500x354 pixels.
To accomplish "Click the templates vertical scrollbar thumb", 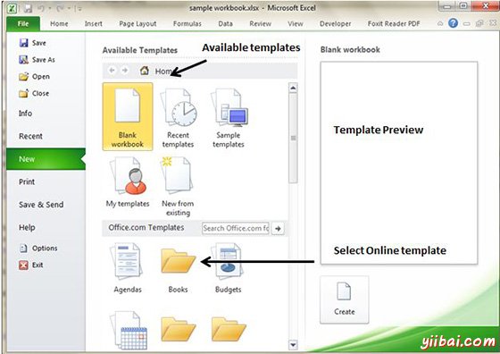I will [293, 138].
